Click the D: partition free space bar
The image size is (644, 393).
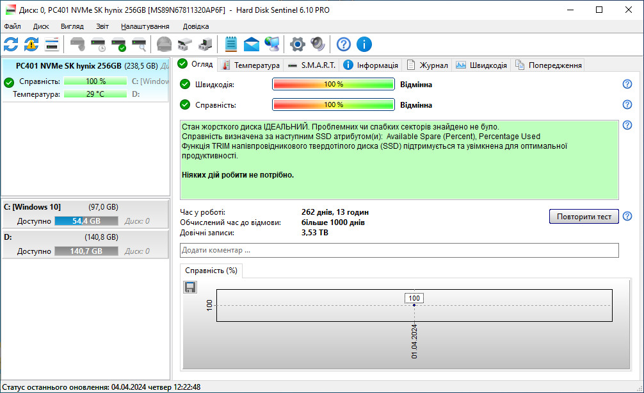tap(86, 251)
